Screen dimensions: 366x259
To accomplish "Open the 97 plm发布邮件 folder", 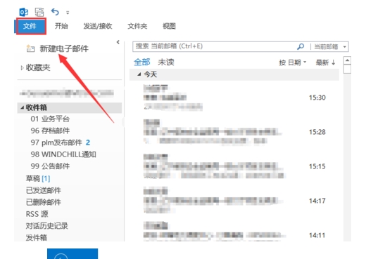I will click(x=56, y=142).
